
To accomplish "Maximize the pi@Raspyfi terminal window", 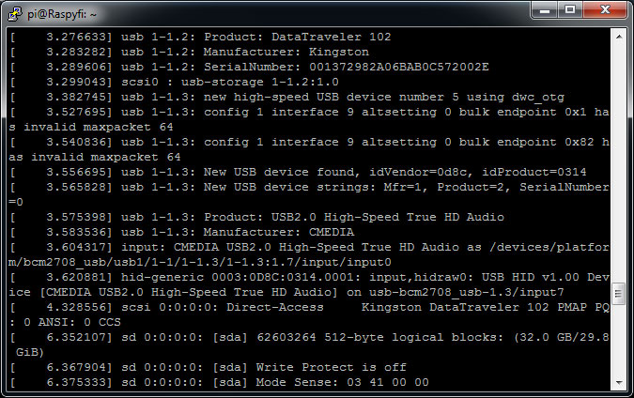I will 570,10.
